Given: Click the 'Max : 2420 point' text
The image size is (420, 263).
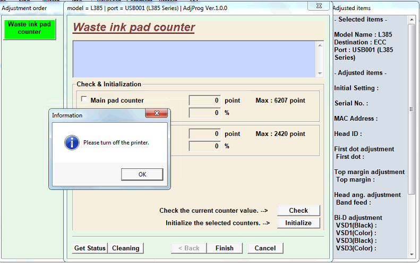Looking at the screenshot, I should pyautogui.click(x=280, y=134).
